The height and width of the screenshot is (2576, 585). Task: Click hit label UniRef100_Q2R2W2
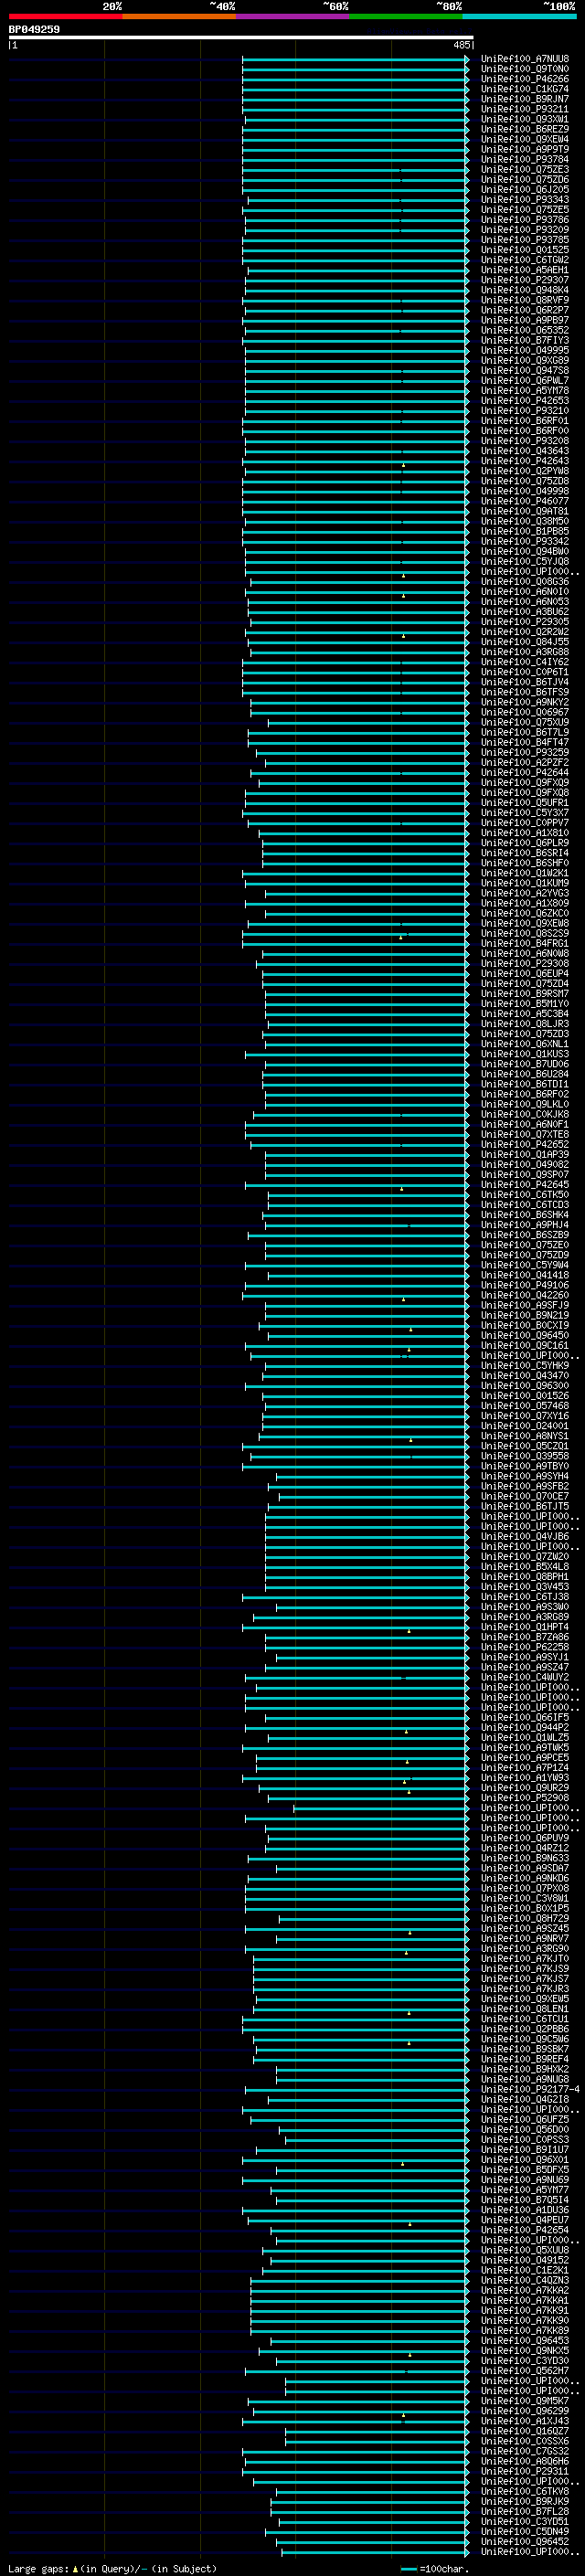coord(525,632)
